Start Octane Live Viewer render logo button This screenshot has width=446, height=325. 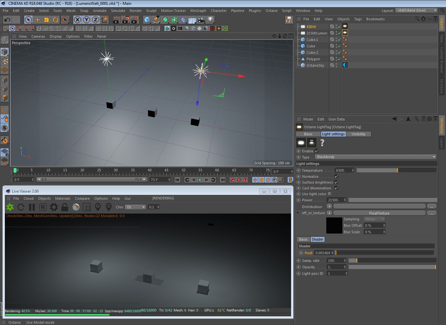coord(10,207)
